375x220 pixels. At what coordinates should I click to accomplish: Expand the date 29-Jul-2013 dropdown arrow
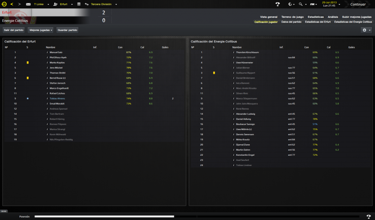click(339, 4)
